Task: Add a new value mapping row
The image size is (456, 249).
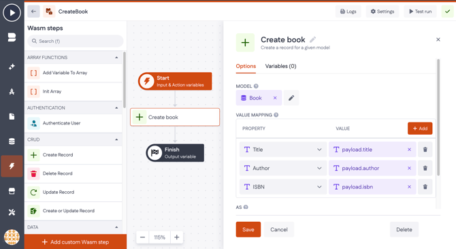Action: (x=420, y=129)
